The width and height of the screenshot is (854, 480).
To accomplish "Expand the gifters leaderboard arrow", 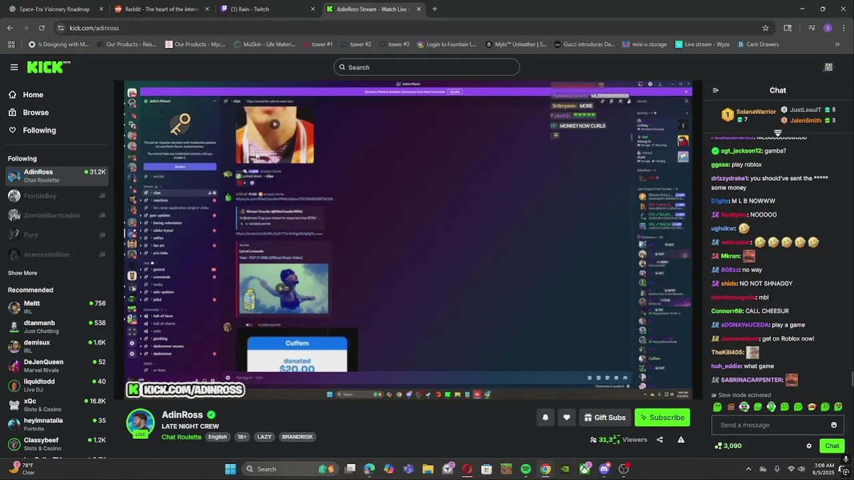I will [777, 133].
